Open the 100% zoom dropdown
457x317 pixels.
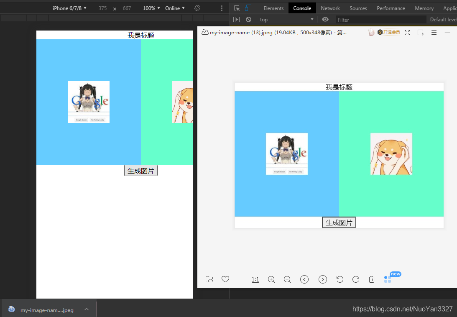pos(151,8)
